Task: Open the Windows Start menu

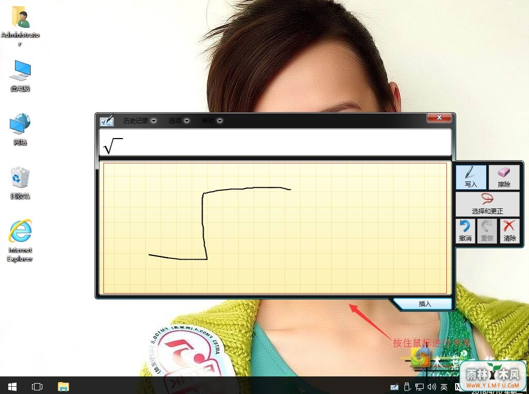Action: coord(12,387)
